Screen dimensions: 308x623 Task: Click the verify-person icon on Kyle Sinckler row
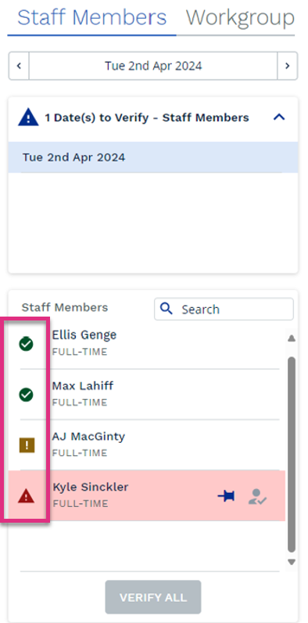pyautogui.click(x=257, y=497)
